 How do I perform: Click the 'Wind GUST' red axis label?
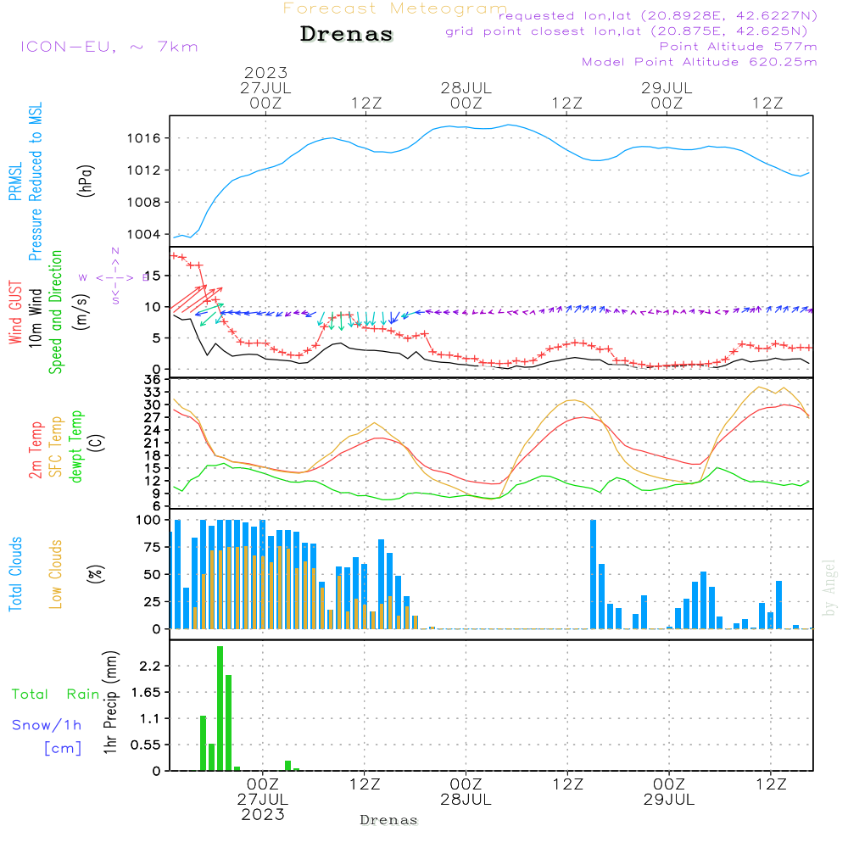tap(15, 312)
